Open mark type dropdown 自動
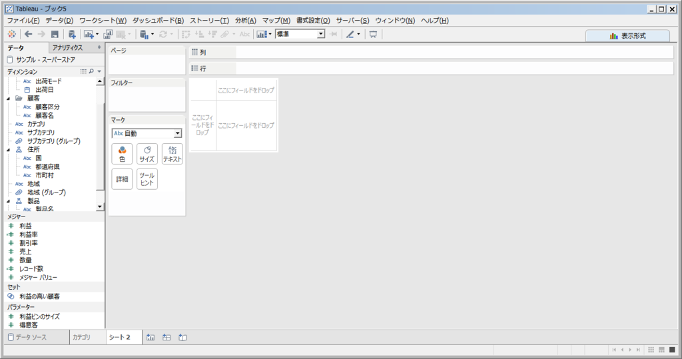682x359 pixels. (x=147, y=134)
